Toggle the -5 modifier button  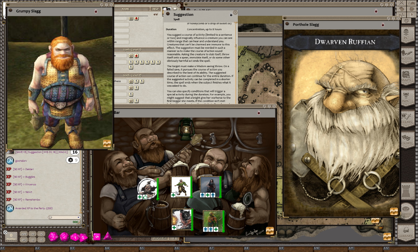coord(42,240)
